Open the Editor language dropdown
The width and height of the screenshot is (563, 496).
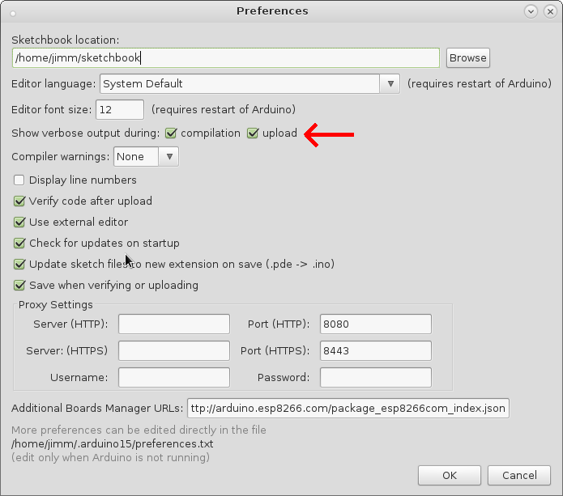pos(250,84)
